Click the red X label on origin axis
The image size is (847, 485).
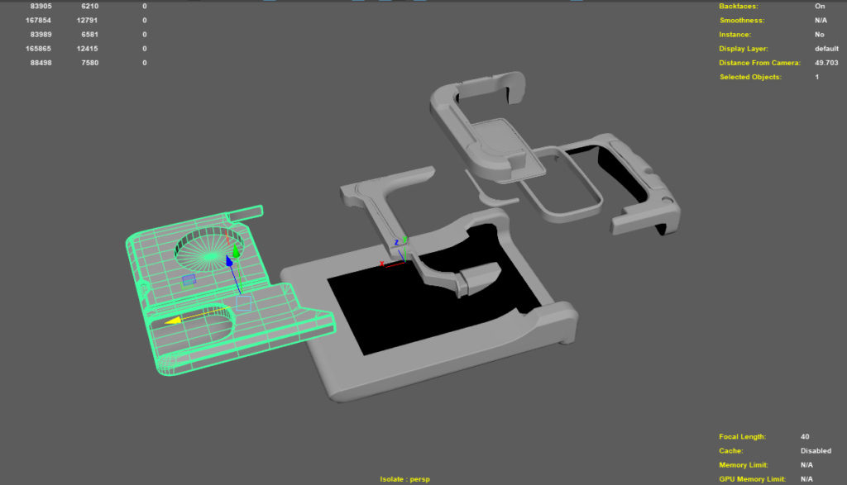click(381, 264)
